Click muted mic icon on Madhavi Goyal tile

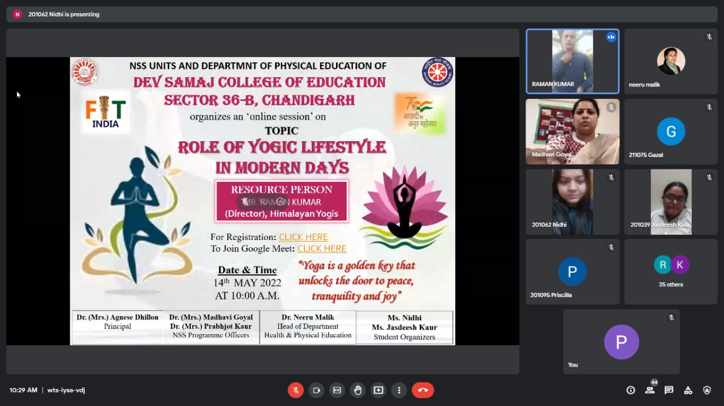click(x=611, y=107)
